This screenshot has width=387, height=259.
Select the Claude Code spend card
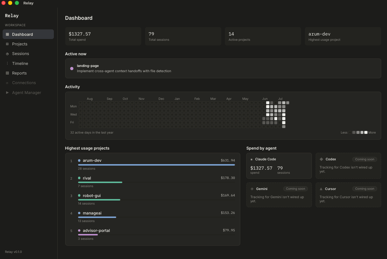click(279, 166)
